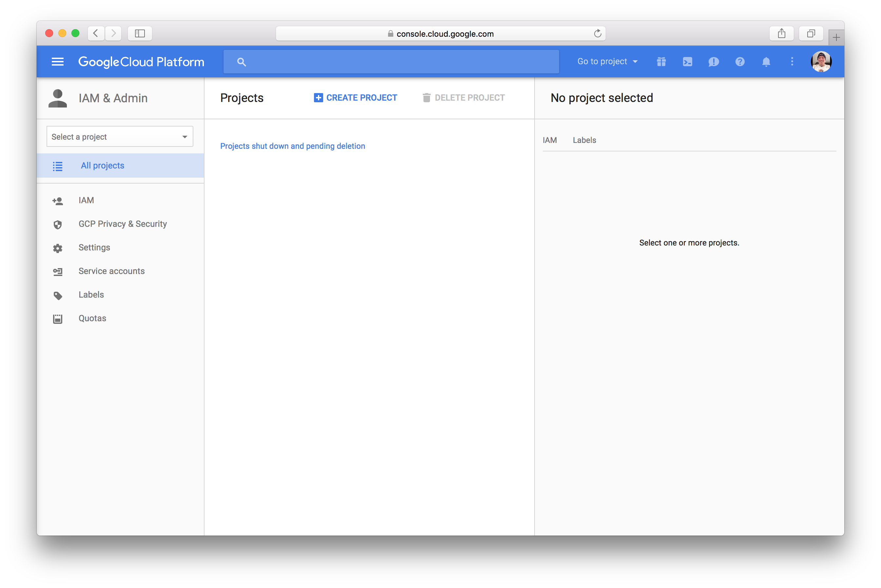Expand the Go to project dropdown
Image resolution: width=881 pixels, height=588 pixels.
tap(607, 62)
